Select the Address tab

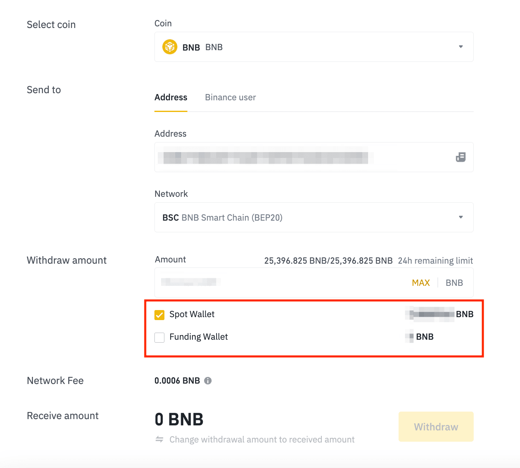point(171,97)
